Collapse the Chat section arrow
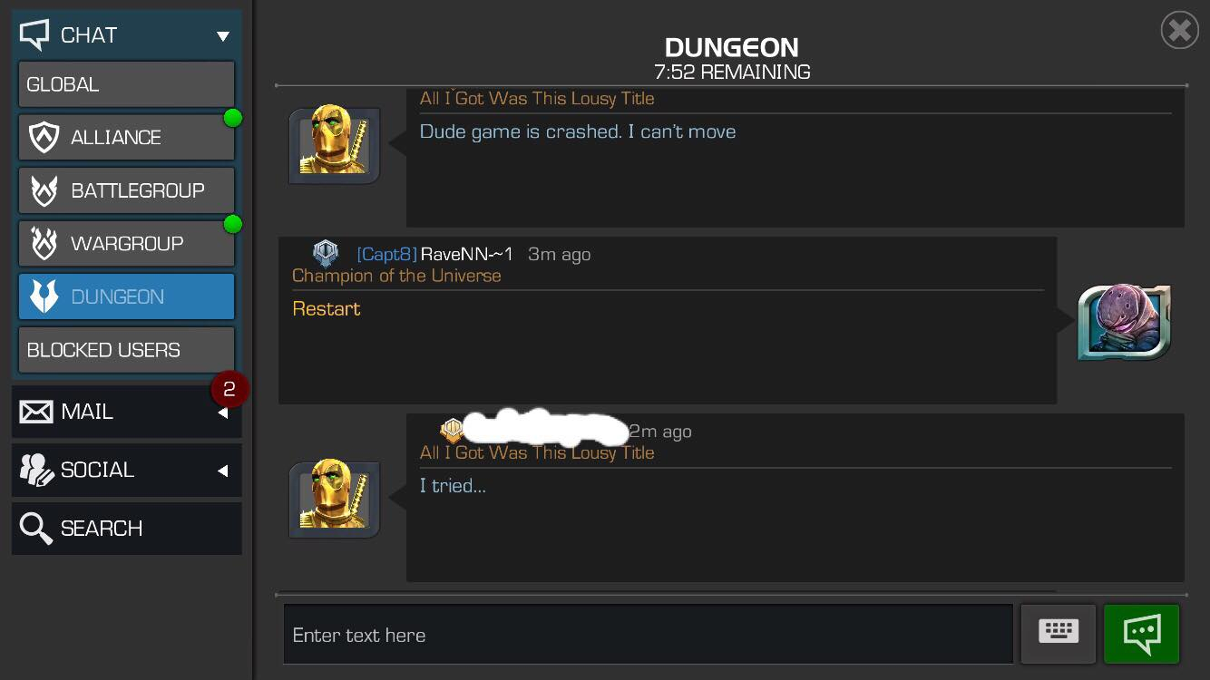The width and height of the screenshot is (1210, 680). (223, 36)
